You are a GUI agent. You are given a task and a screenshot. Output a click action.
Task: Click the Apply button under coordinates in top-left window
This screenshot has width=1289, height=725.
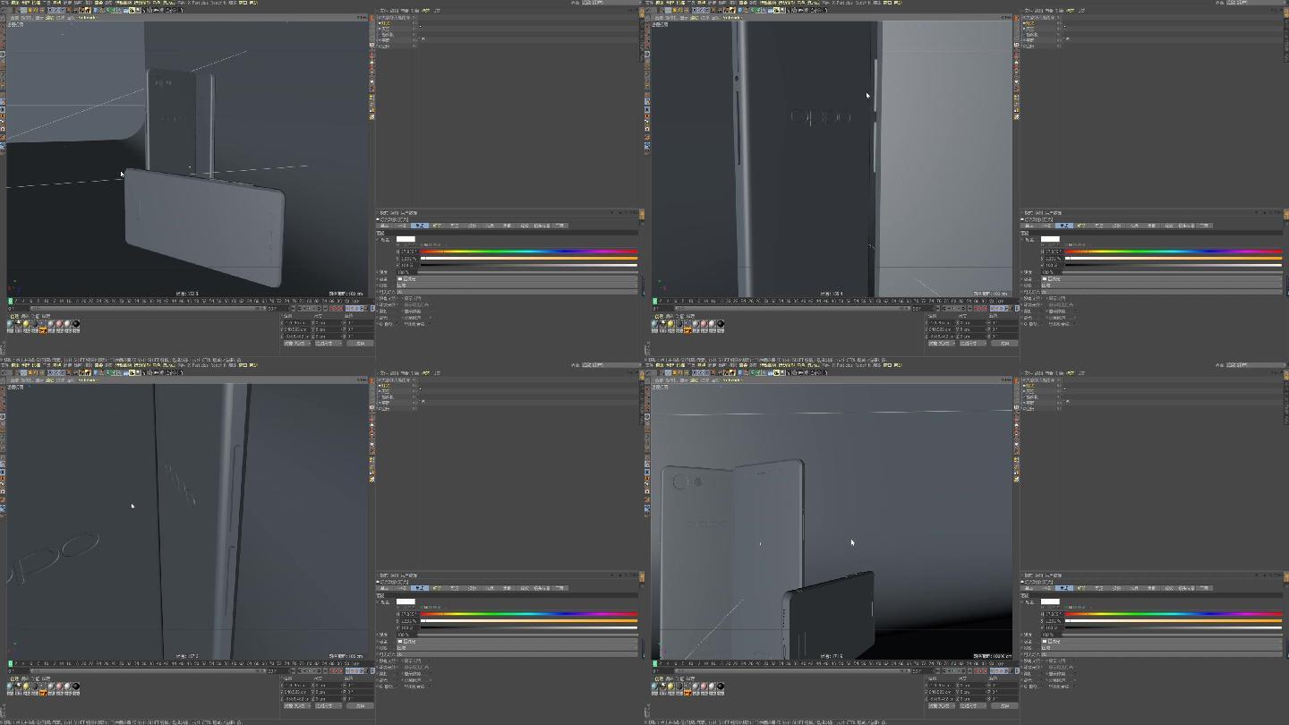pos(360,344)
